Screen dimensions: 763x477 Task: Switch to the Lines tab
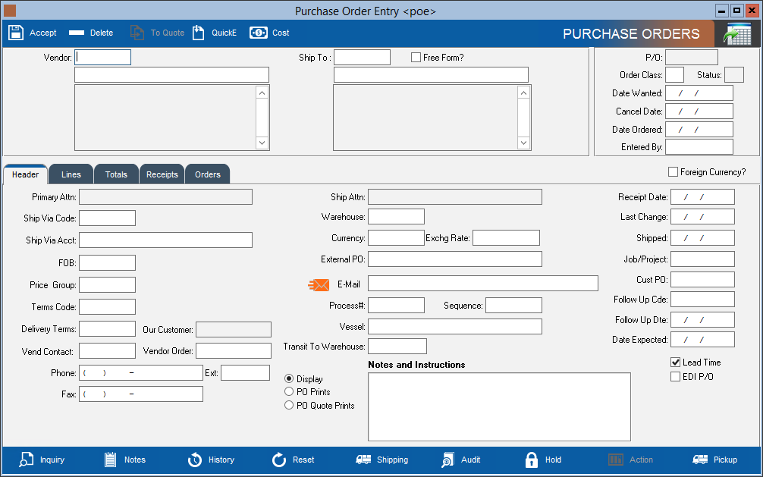click(x=71, y=174)
